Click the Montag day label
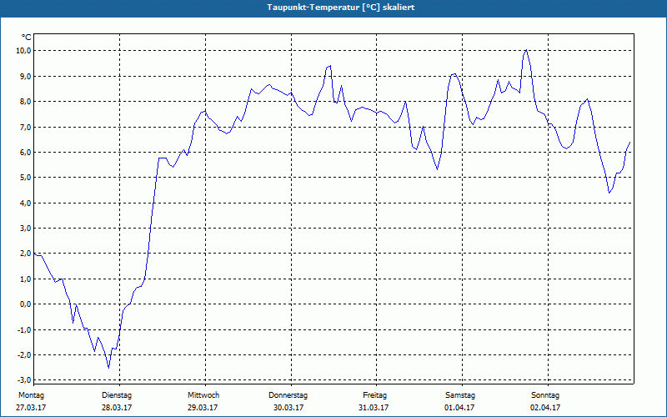 [x=31, y=395]
